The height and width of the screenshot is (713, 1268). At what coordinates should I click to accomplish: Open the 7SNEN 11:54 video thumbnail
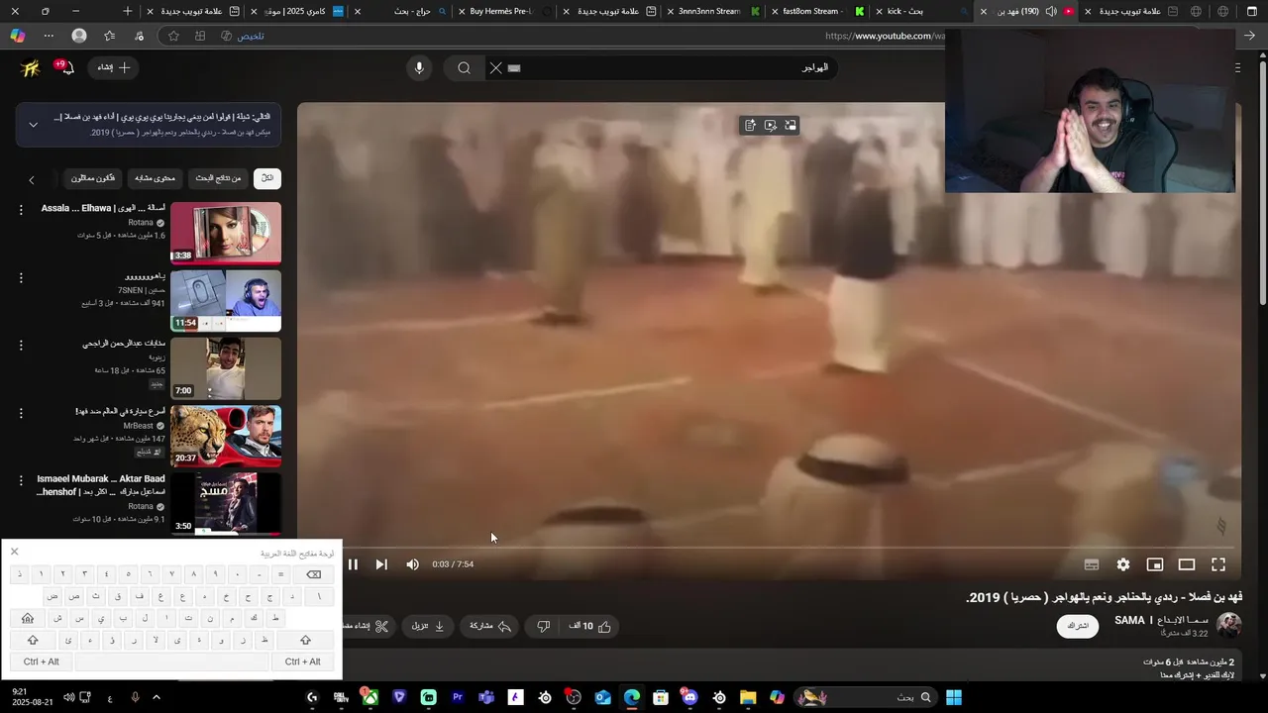226,300
